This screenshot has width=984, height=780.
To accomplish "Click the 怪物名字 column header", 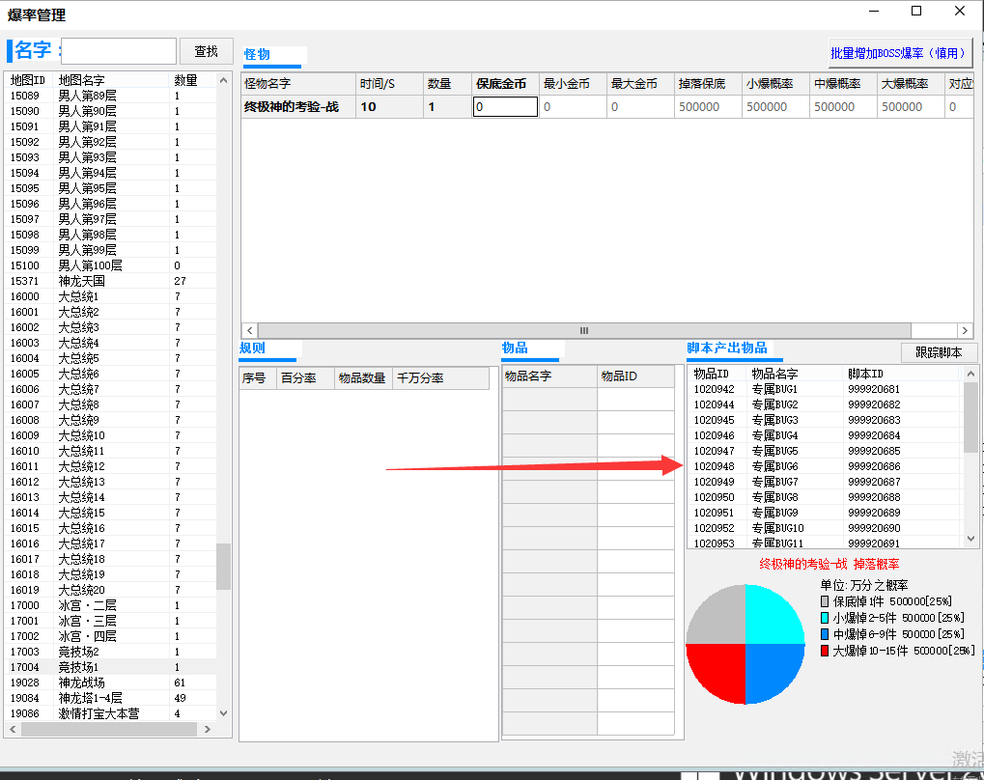I will 298,83.
